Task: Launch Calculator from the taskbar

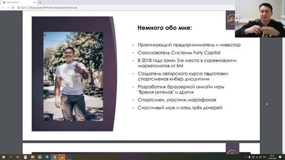Action: click(25, 157)
